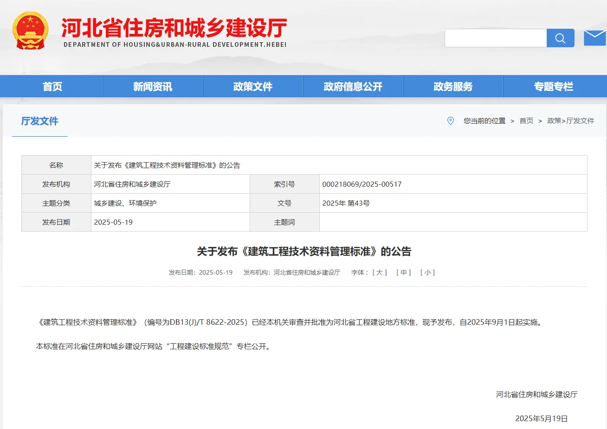Set article font size to 大
Image resolution: width=607 pixels, height=429 pixels.
coord(379,272)
